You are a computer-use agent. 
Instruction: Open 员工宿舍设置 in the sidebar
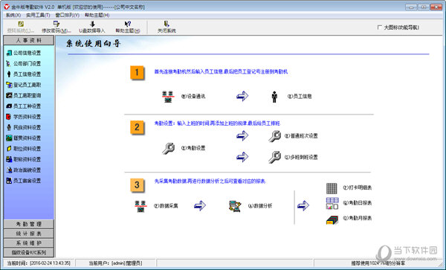pos(24,181)
